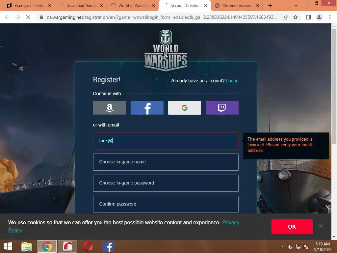
Task: Focus the Choose in-game name field
Action: pyautogui.click(x=166, y=162)
